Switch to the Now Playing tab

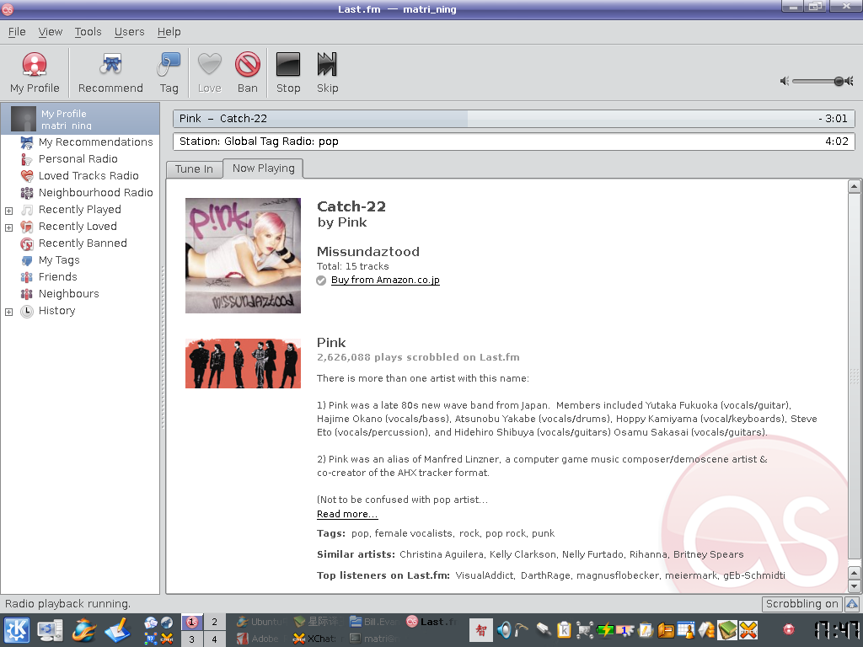click(263, 168)
